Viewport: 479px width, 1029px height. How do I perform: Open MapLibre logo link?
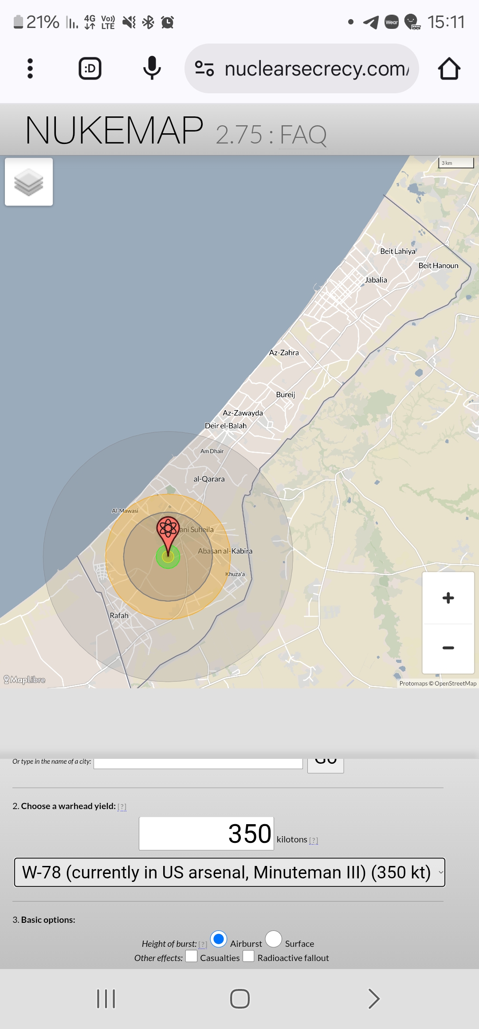click(x=24, y=680)
